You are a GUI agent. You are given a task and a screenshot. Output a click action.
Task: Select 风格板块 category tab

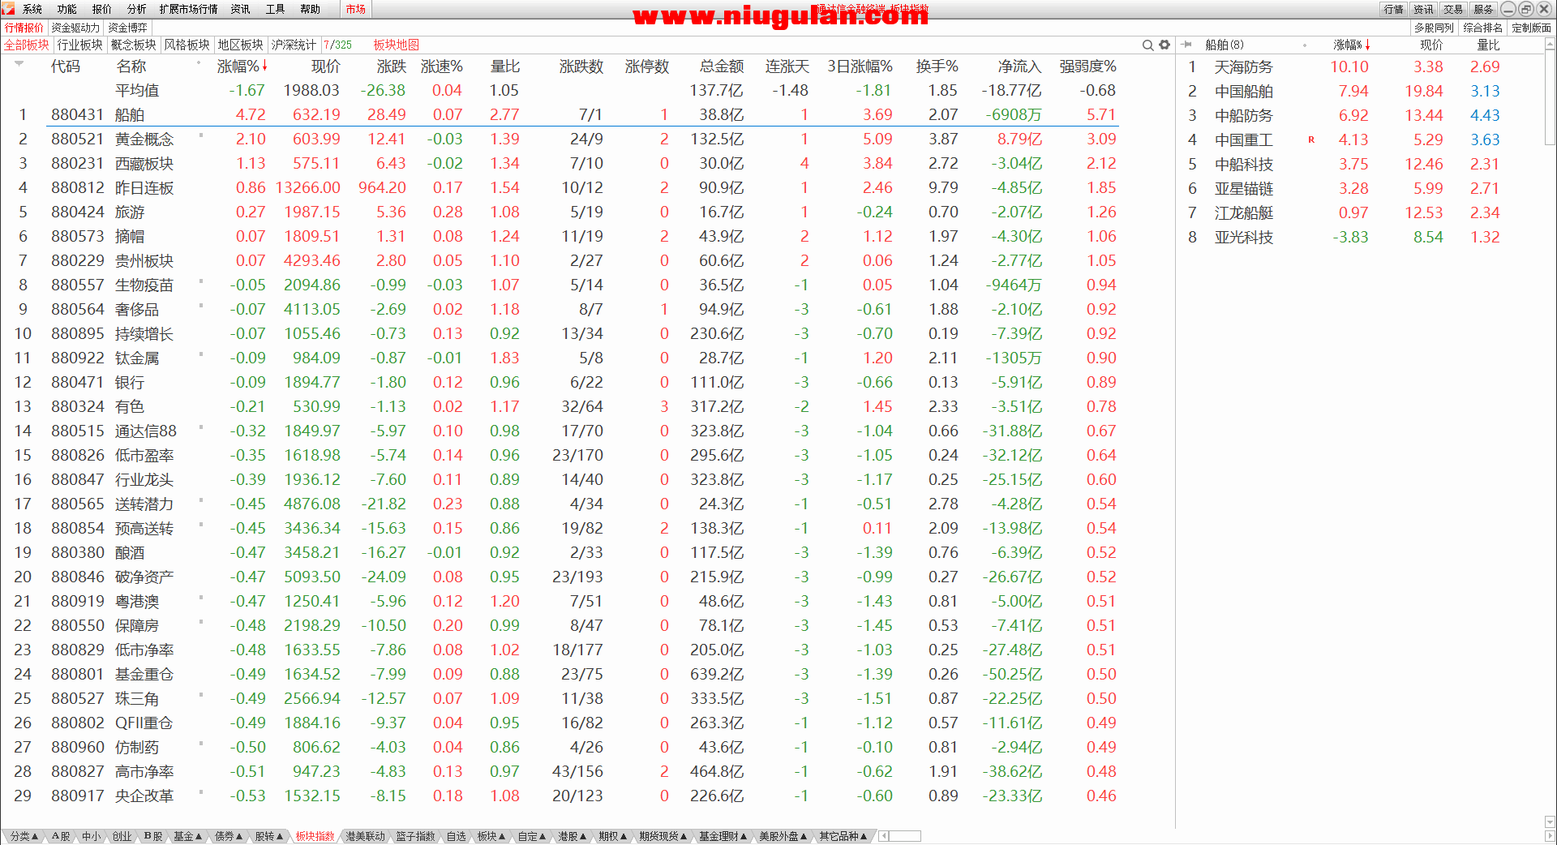click(x=187, y=45)
